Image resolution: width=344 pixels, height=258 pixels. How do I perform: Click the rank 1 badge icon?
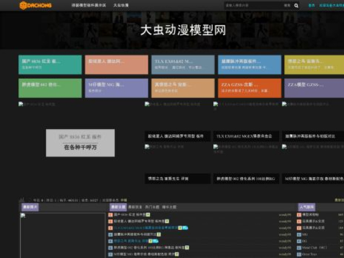point(111,214)
